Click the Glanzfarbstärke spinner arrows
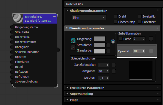This screenshot has width=163, height=105. click(107, 65)
